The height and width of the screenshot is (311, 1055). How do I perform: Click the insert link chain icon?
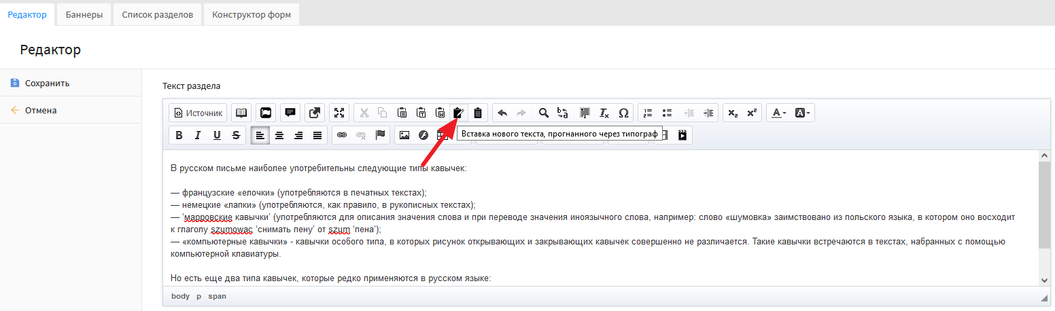pos(342,135)
